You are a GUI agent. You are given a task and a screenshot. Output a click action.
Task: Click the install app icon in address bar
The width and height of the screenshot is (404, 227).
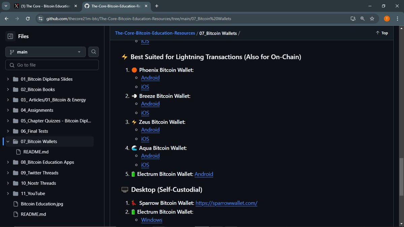[x=353, y=19]
